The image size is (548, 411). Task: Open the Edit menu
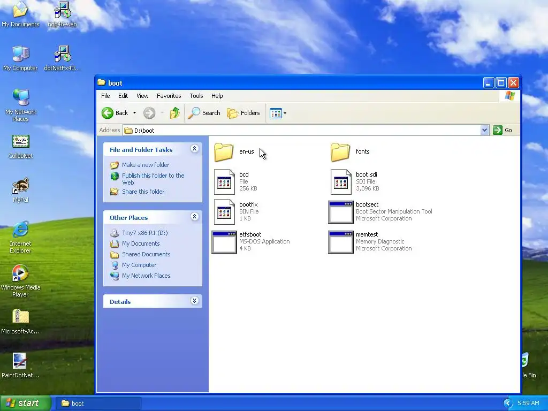tap(123, 96)
